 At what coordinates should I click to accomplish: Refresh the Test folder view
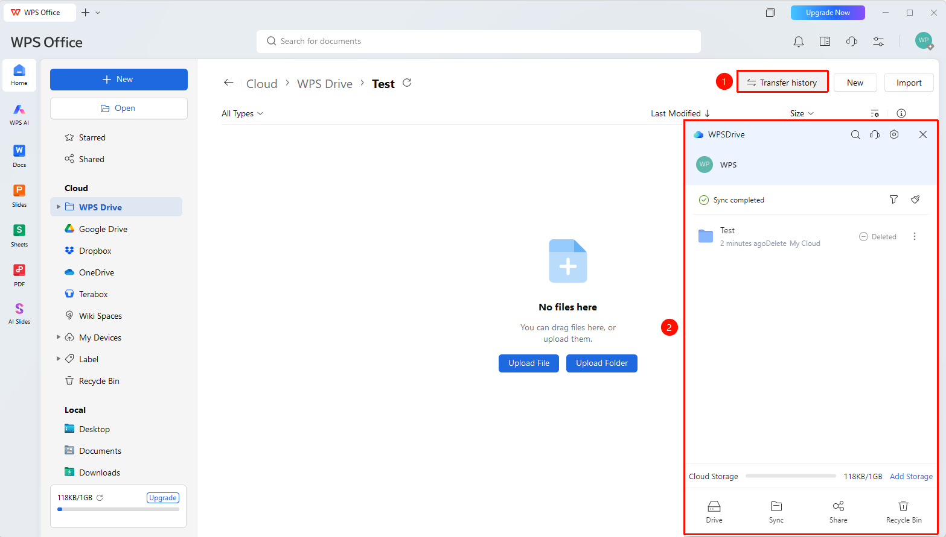(407, 83)
